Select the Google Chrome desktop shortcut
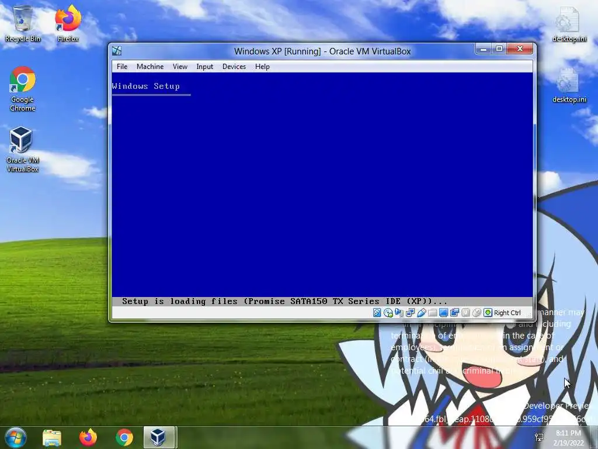 (x=23, y=89)
